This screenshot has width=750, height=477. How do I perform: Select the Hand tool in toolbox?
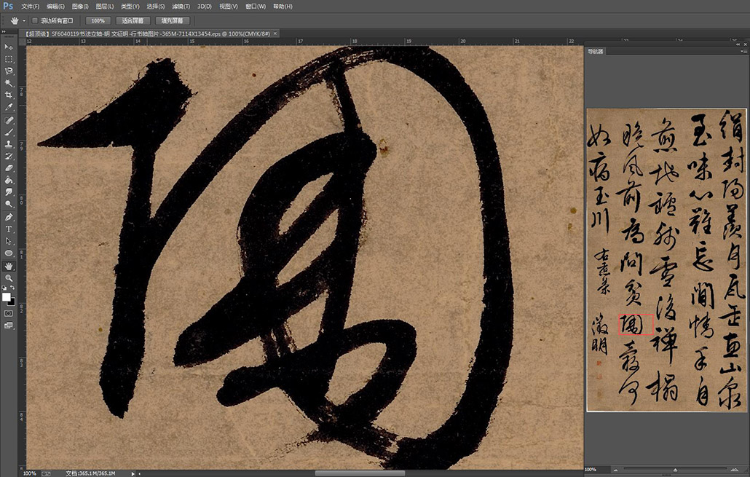click(9, 266)
